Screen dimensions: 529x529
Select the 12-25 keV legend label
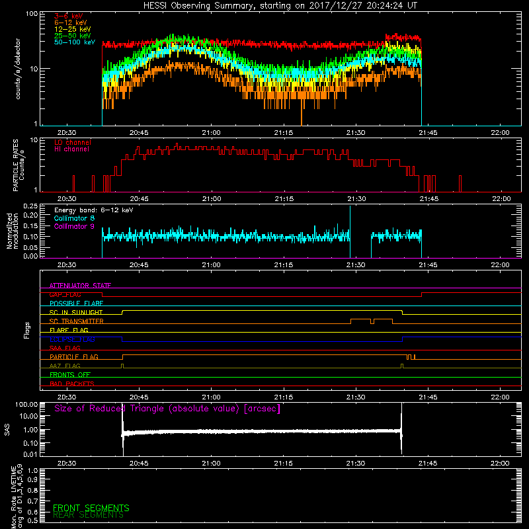pos(72,29)
